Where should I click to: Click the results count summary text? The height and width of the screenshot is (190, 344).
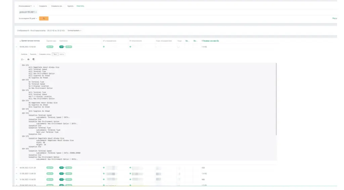pyautogui.click(x=41, y=31)
